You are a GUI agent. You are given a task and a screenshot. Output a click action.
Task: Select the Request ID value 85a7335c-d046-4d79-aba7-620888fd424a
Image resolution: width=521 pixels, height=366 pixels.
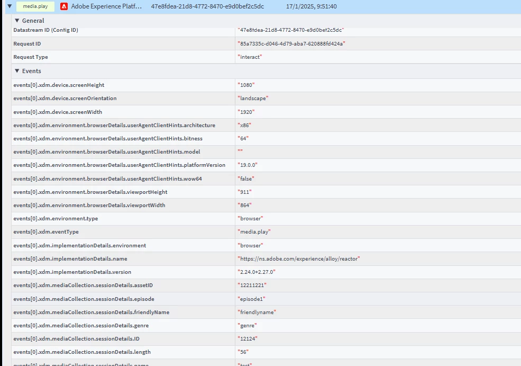pyautogui.click(x=291, y=43)
